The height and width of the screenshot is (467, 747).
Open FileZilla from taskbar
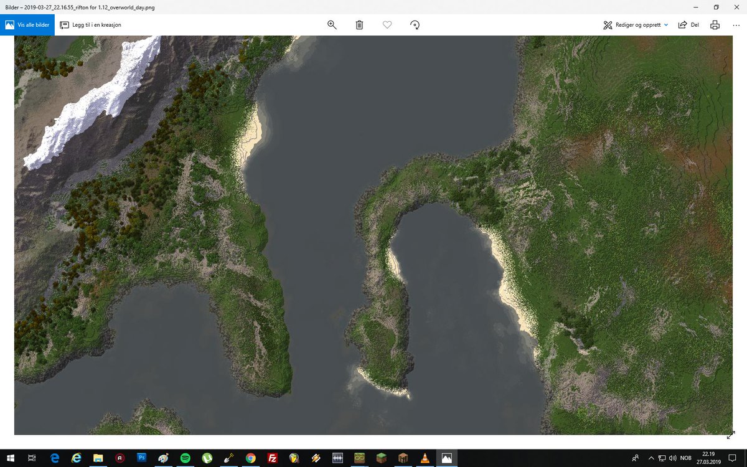(272, 458)
